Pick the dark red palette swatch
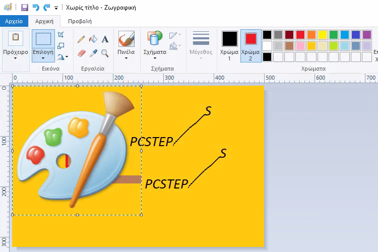Screen dimensions: 378x252 coord(289,35)
